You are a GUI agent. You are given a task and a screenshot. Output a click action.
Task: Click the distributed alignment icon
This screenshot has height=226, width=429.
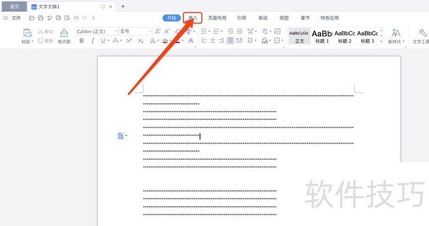click(239, 41)
